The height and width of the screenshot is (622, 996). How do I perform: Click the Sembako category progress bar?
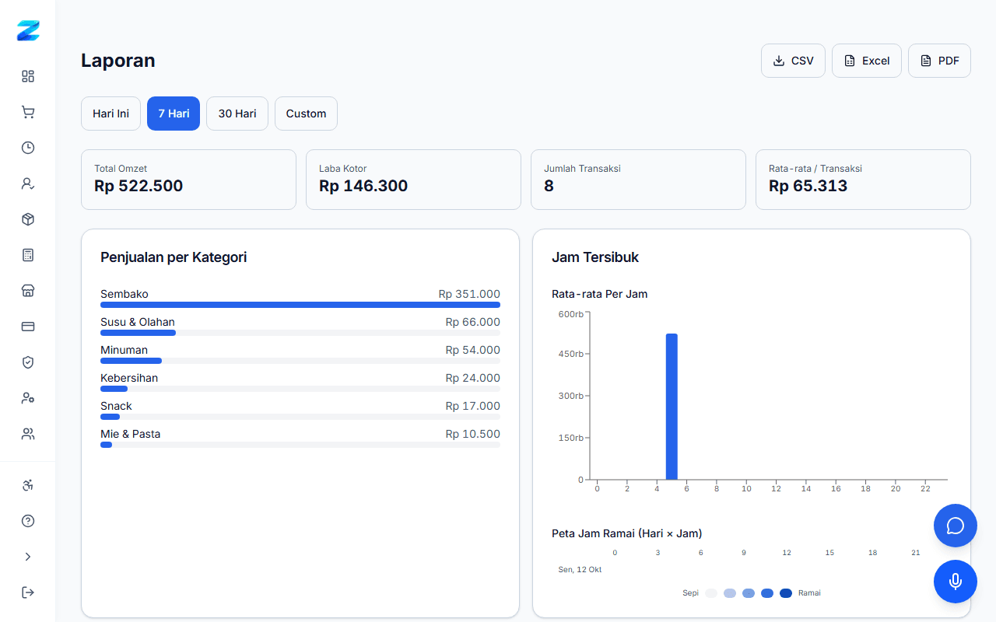click(x=300, y=305)
